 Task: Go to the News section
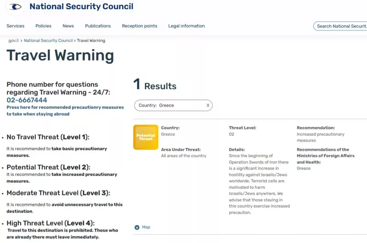(x=68, y=26)
